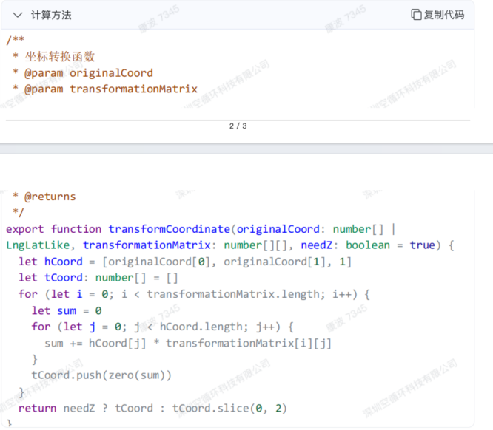493x430 pixels.
Task: Click the @param transformationMatrix comment line
Action: point(104,89)
